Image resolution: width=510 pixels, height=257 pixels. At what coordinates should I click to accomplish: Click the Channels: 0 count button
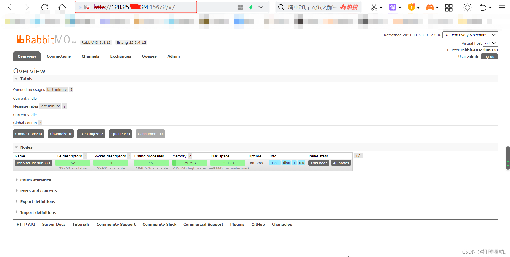point(61,134)
